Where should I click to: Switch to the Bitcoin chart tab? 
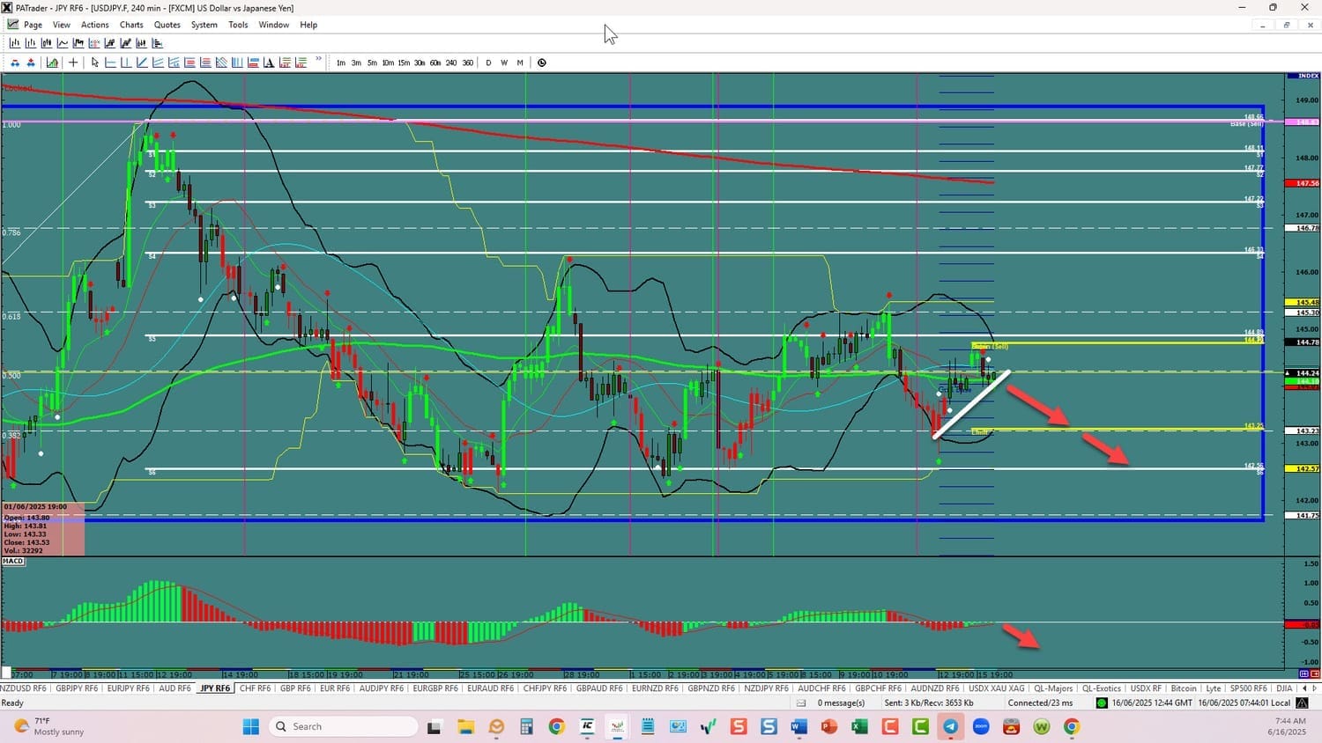point(1183,688)
